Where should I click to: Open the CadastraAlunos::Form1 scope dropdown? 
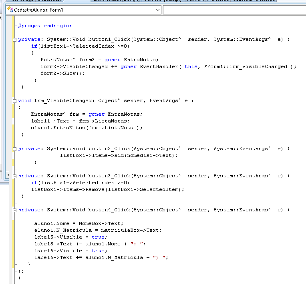158,10
